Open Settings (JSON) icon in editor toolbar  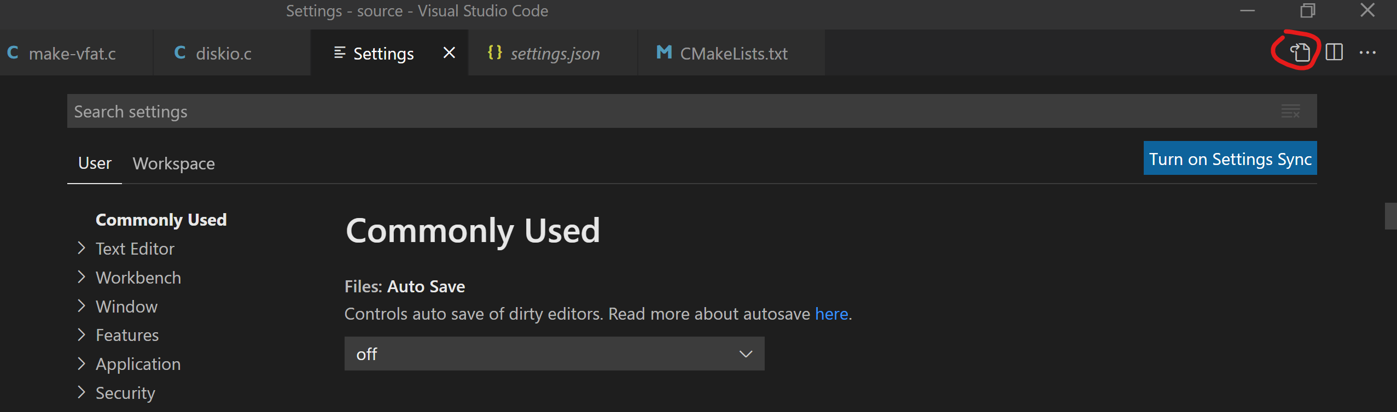(x=1300, y=52)
